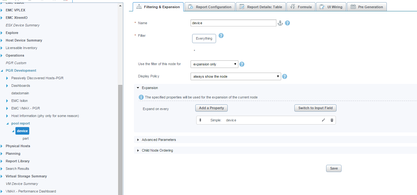417x195 pixels.
Task: Expand the EMC Isilon node arrow
Action: tap(7, 101)
